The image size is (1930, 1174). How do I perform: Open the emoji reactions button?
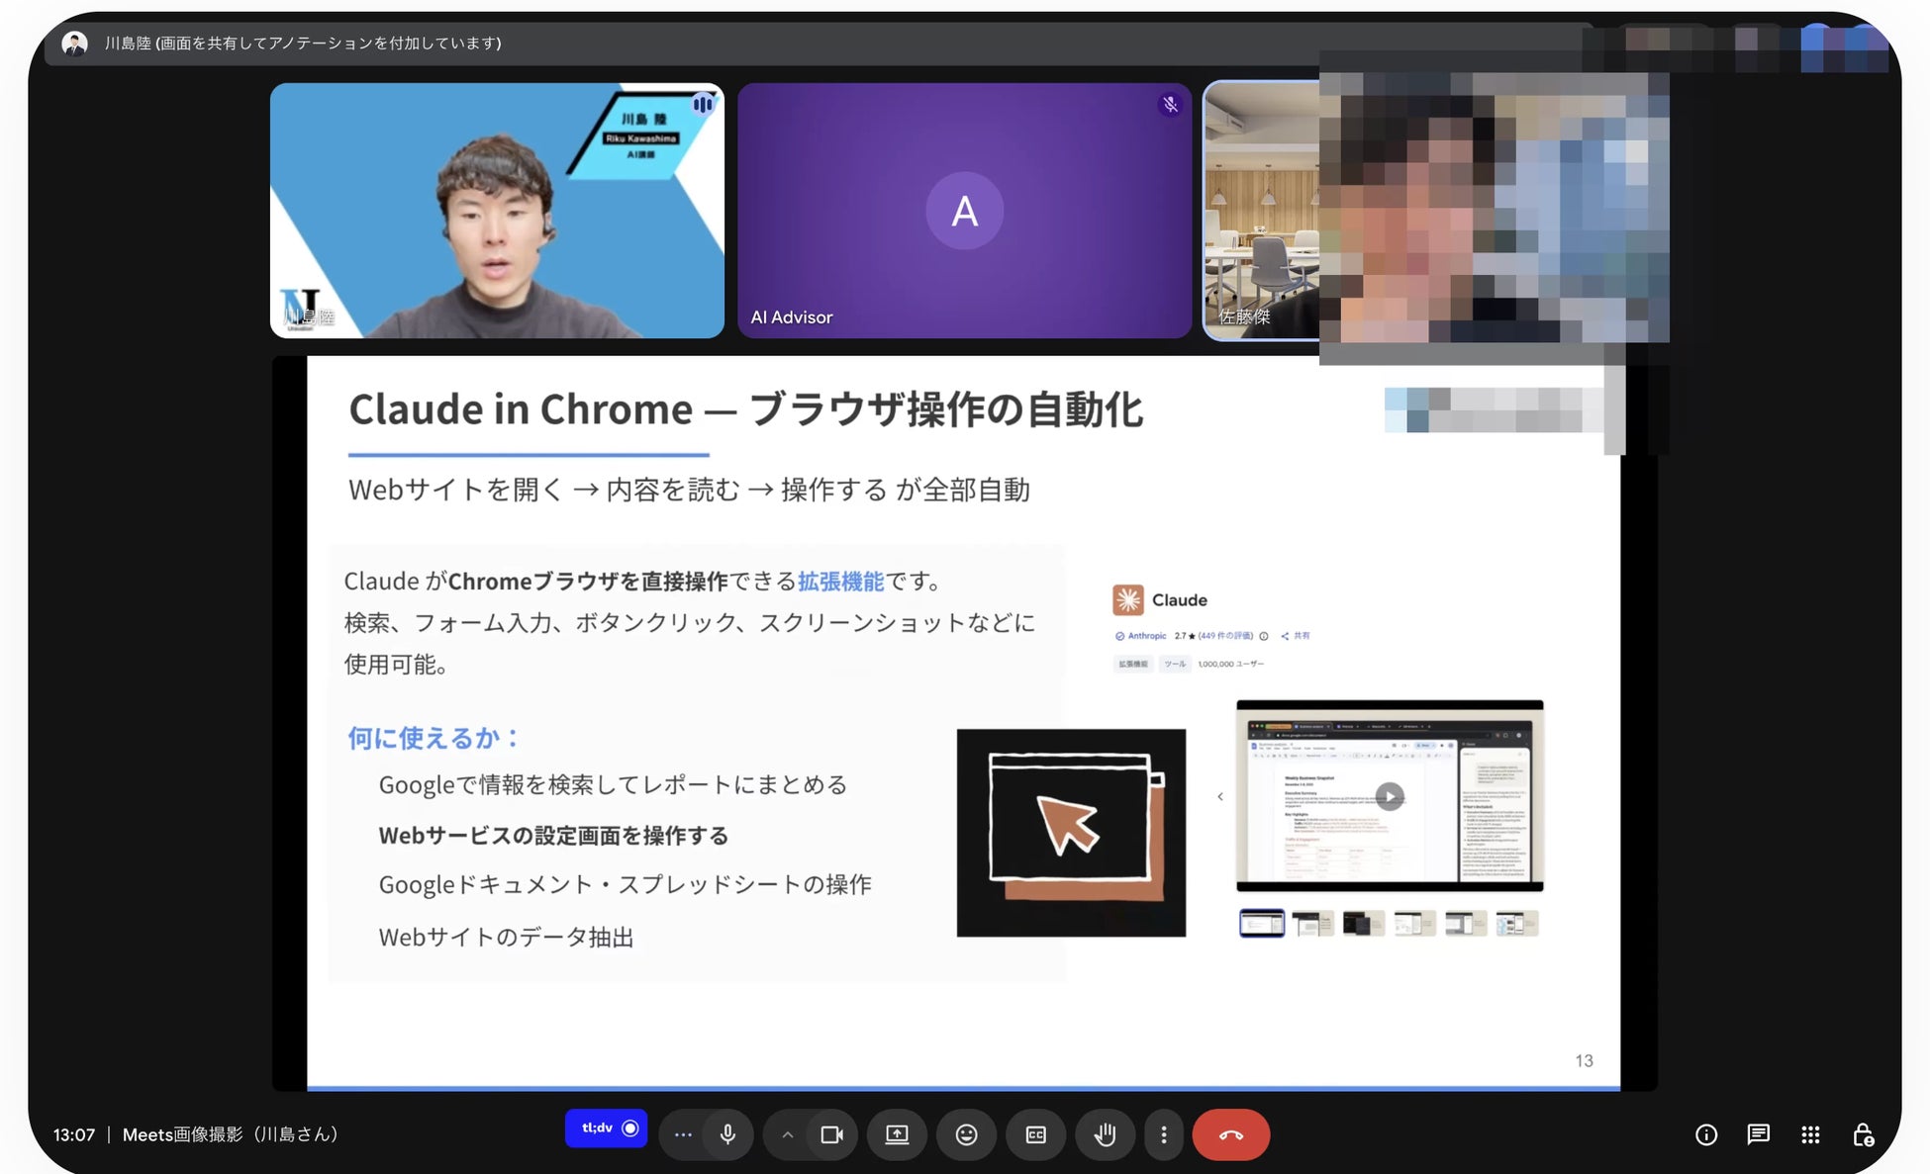point(966,1134)
